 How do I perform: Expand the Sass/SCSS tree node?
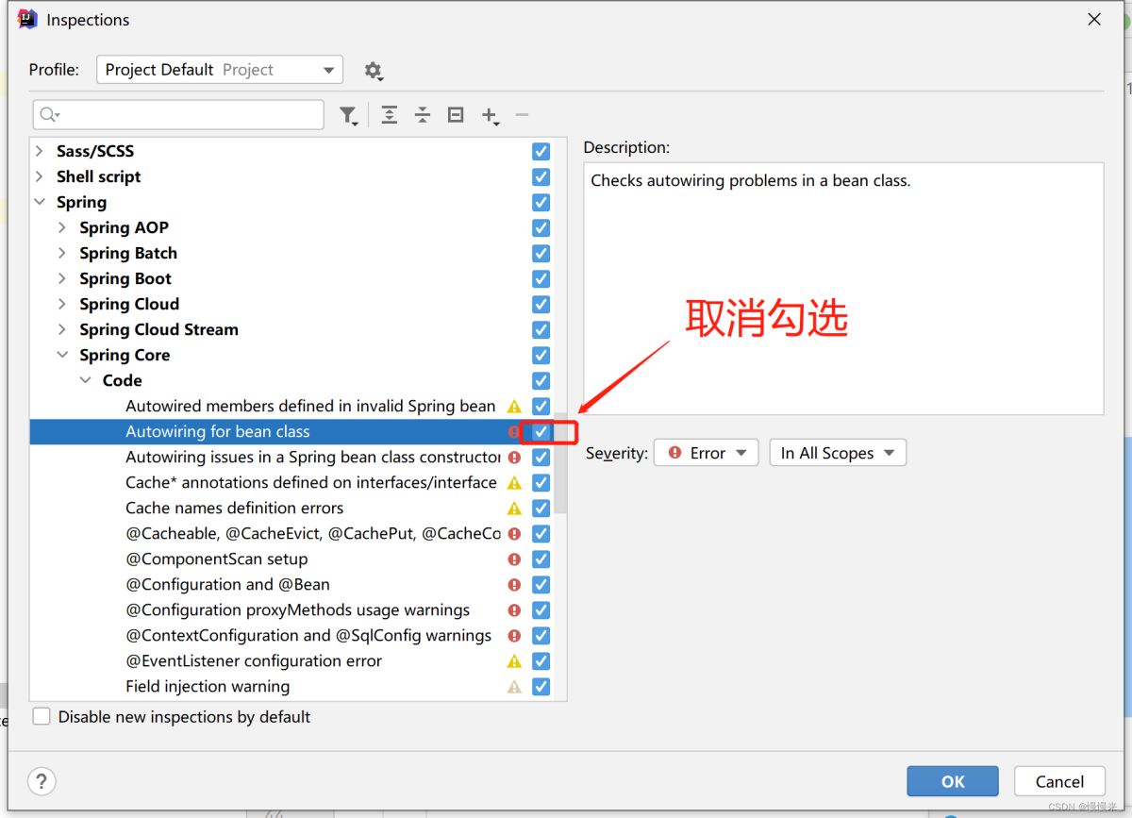tap(39, 151)
